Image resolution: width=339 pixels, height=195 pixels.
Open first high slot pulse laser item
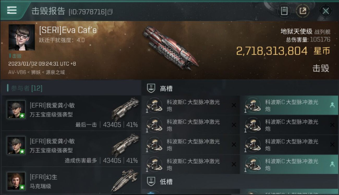click(191, 105)
